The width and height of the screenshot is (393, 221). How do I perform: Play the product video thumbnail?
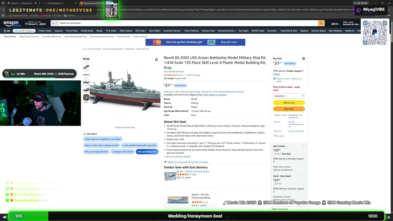(x=86, y=98)
